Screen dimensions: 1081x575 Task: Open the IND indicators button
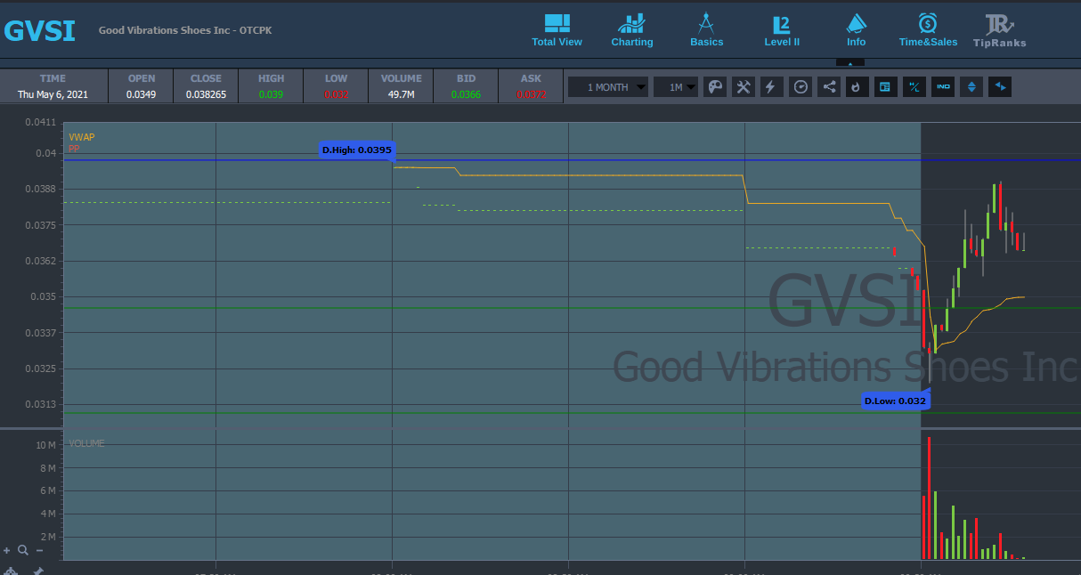(943, 87)
